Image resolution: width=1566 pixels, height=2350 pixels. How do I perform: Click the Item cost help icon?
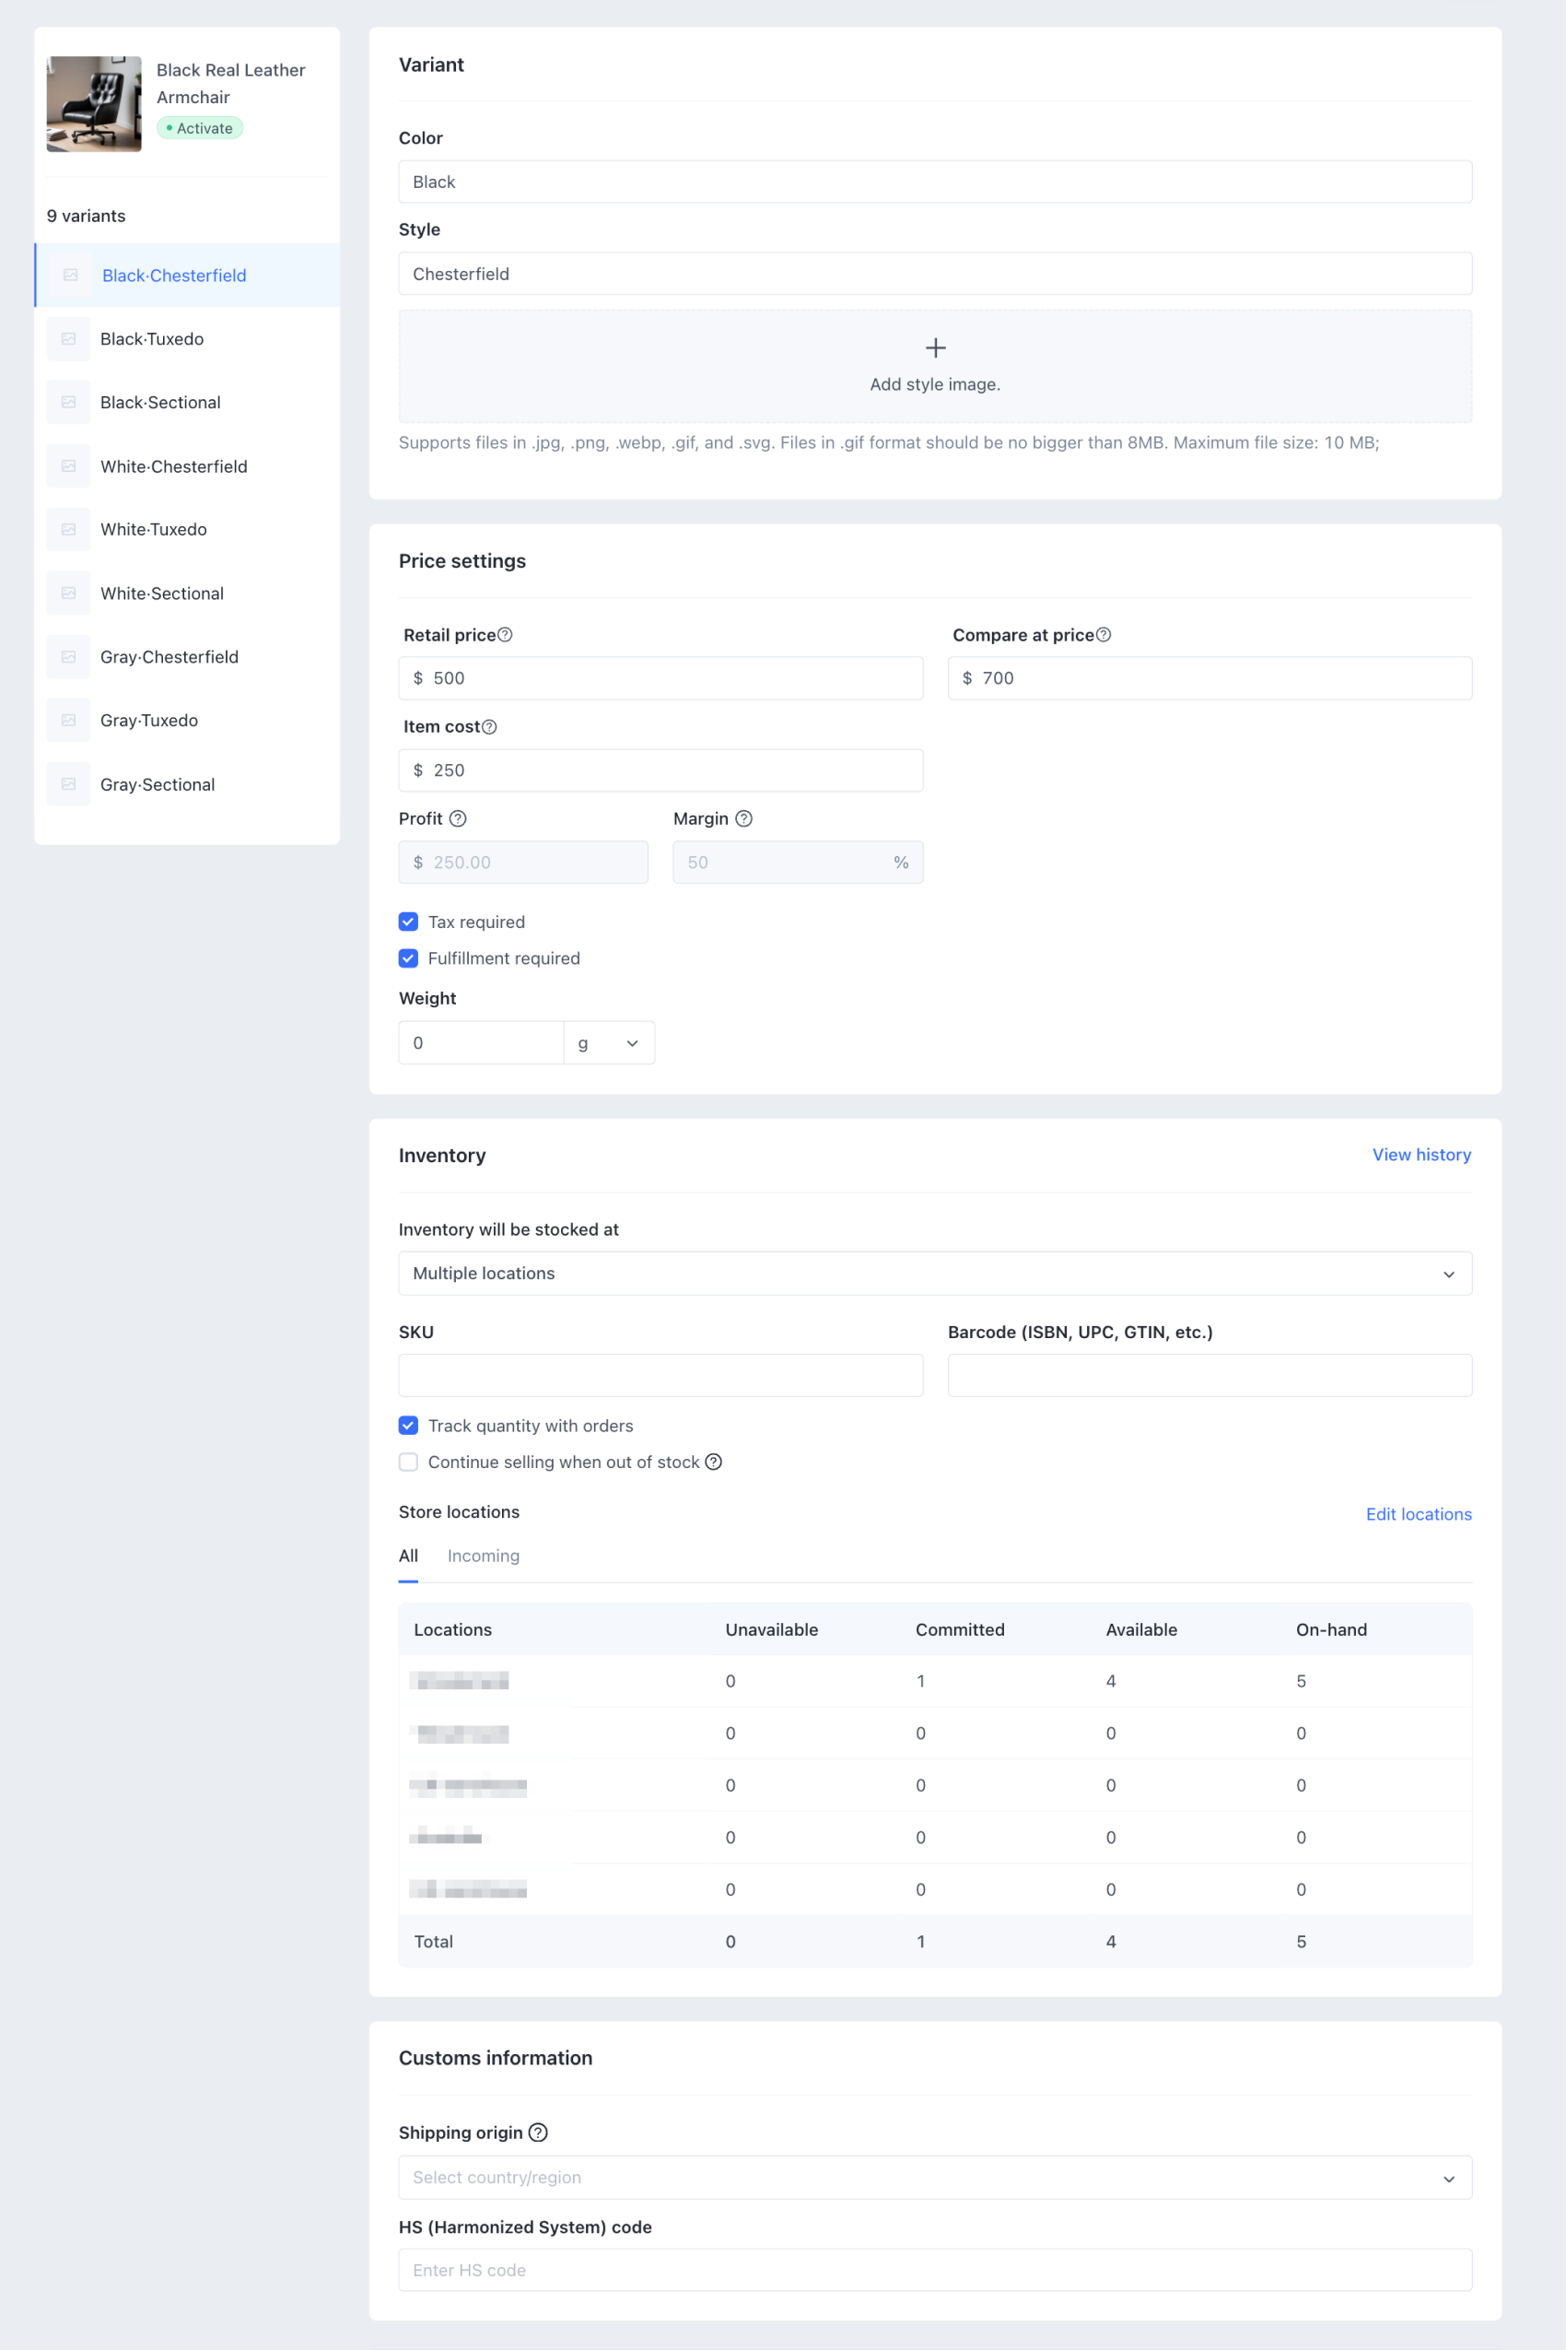pyautogui.click(x=489, y=726)
